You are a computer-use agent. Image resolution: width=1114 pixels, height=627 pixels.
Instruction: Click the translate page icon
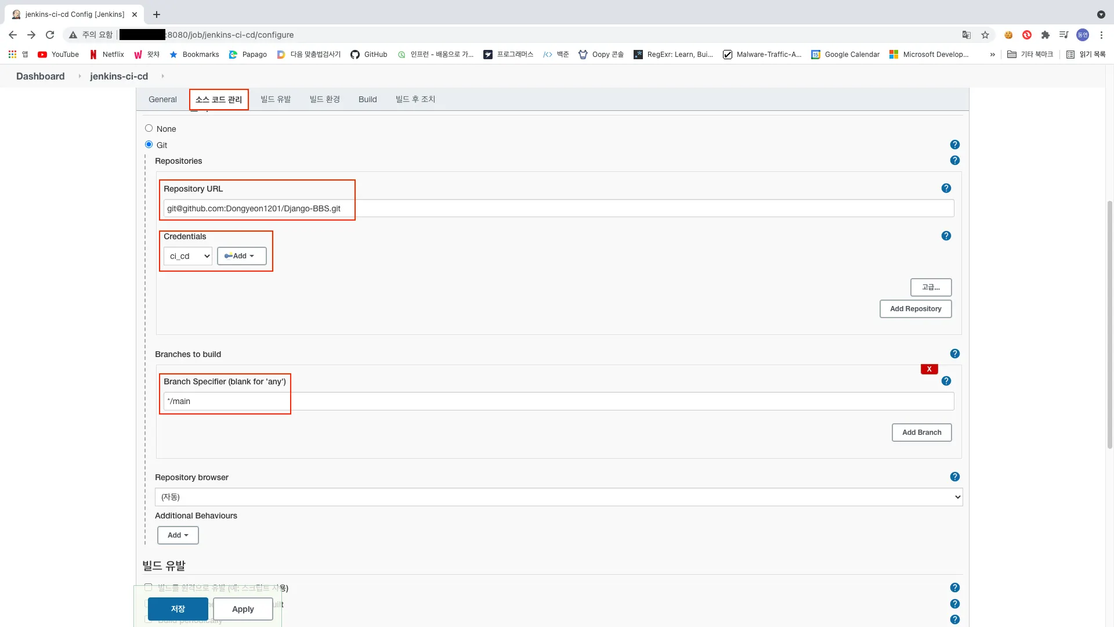pos(967,35)
